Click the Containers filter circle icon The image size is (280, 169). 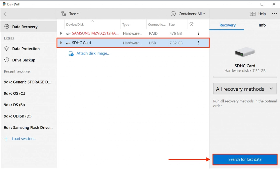point(173,14)
